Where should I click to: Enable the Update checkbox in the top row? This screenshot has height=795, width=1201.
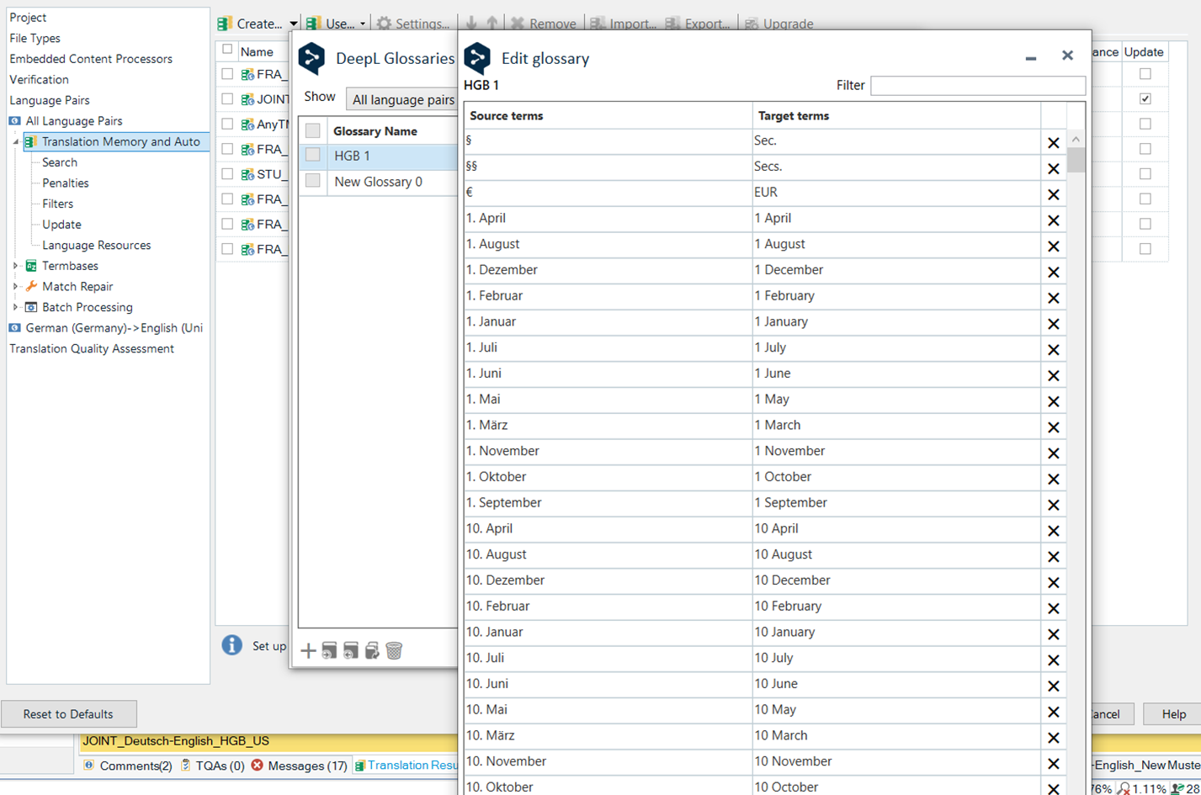[x=1144, y=74]
